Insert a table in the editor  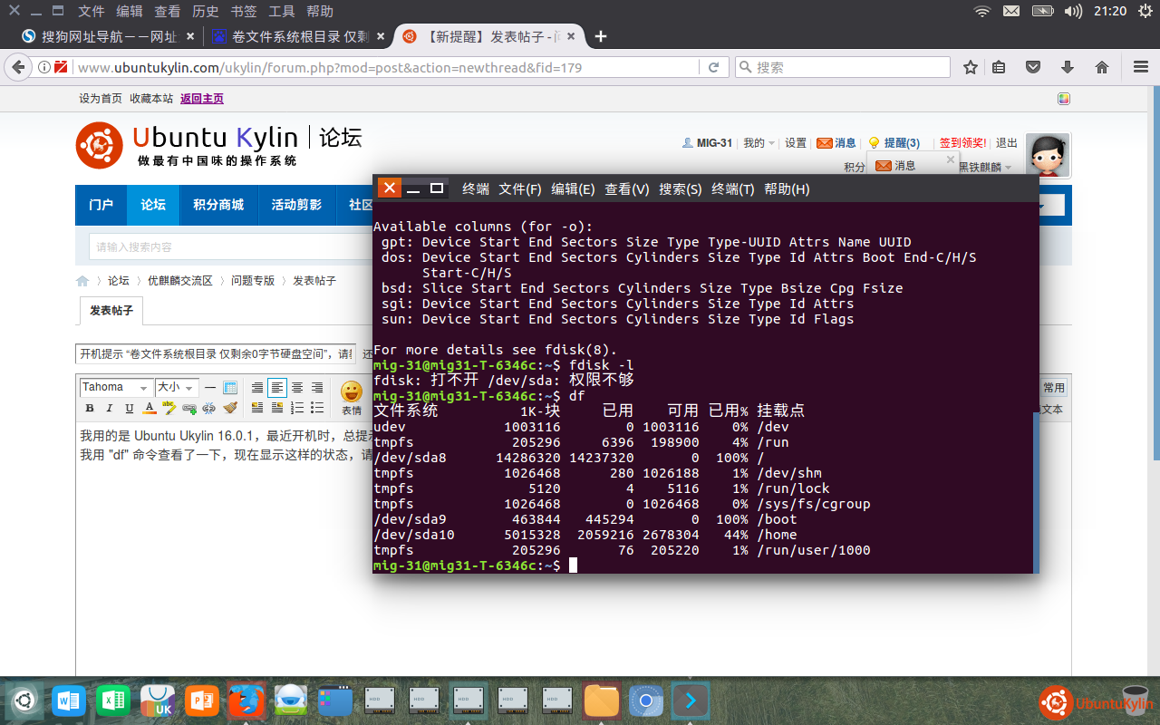tap(230, 388)
